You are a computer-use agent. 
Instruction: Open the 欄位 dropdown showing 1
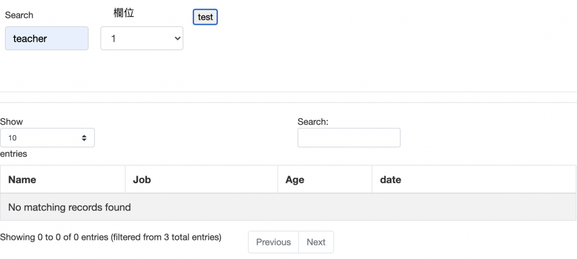(x=141, y=38)
